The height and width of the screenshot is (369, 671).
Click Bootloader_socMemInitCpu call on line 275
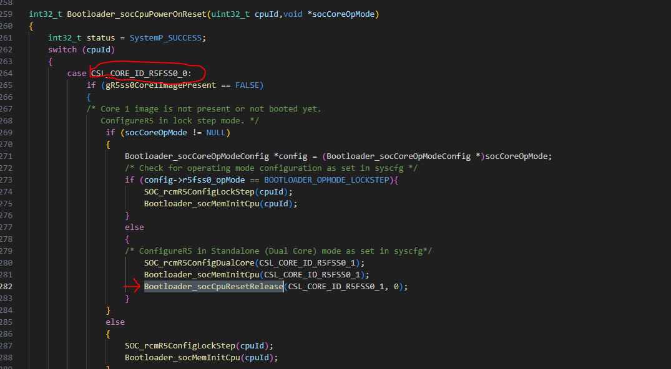point(202,204)
